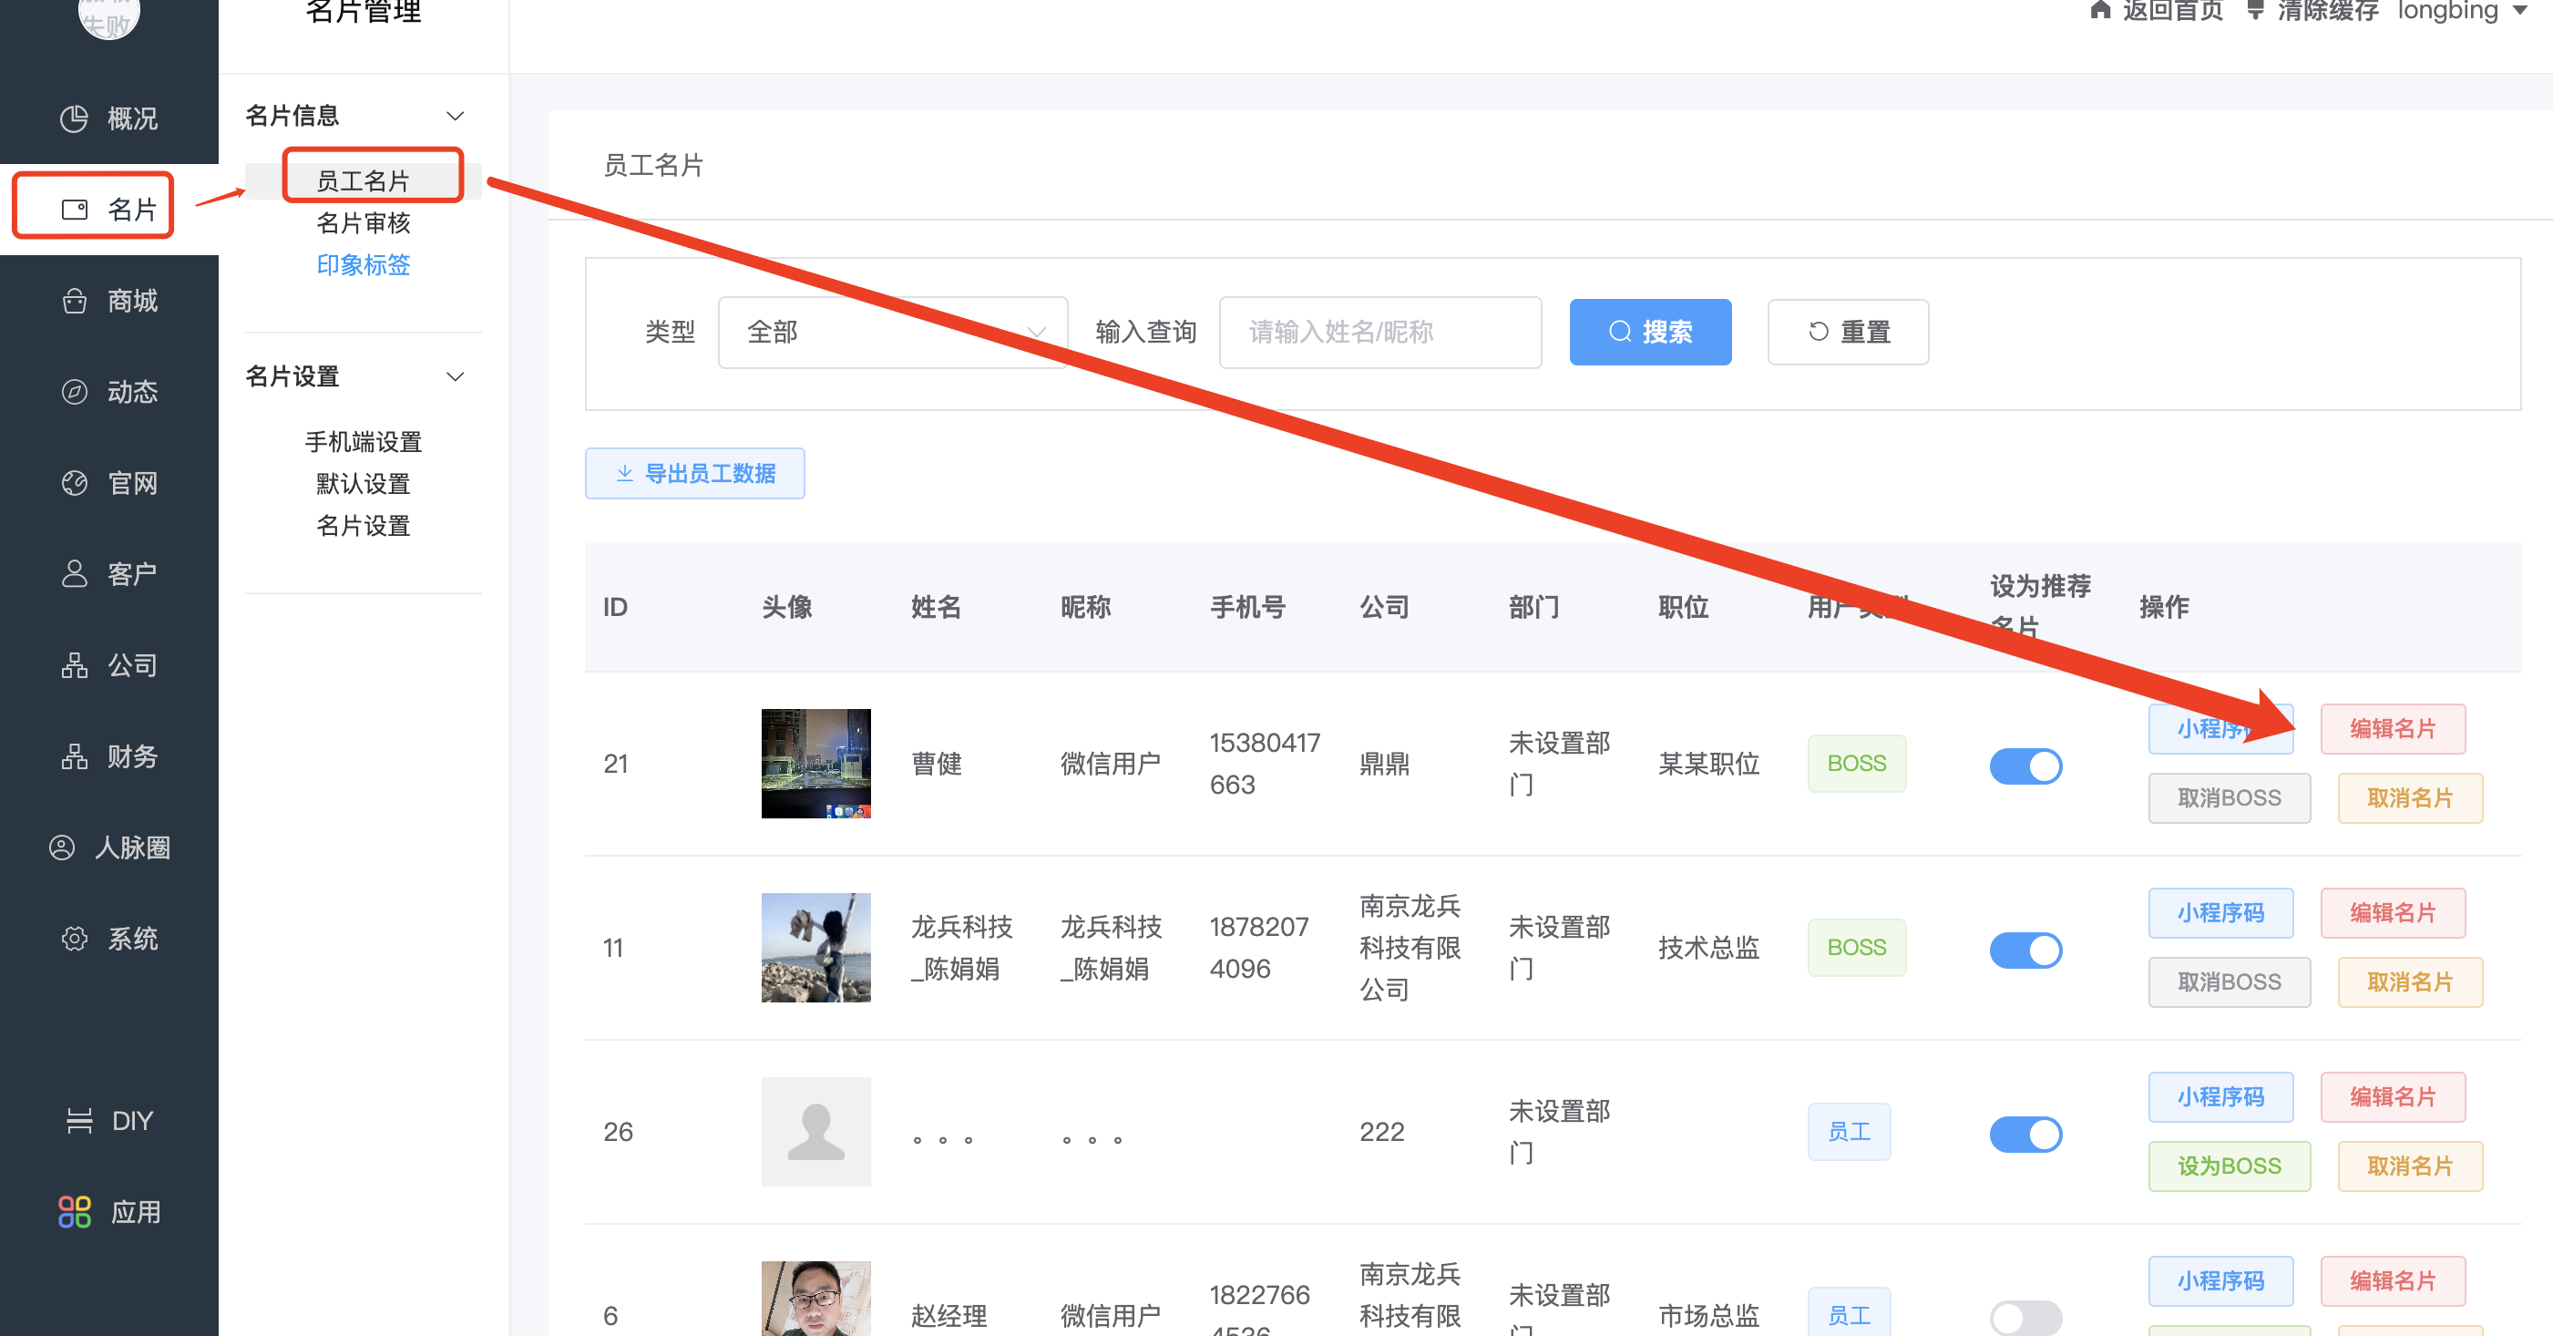The width and height of the screenshot is (2553, 1336).
Task: Click 龙兵科技_陈娟娟's avatar thumbnail
Action: (815, 948)
